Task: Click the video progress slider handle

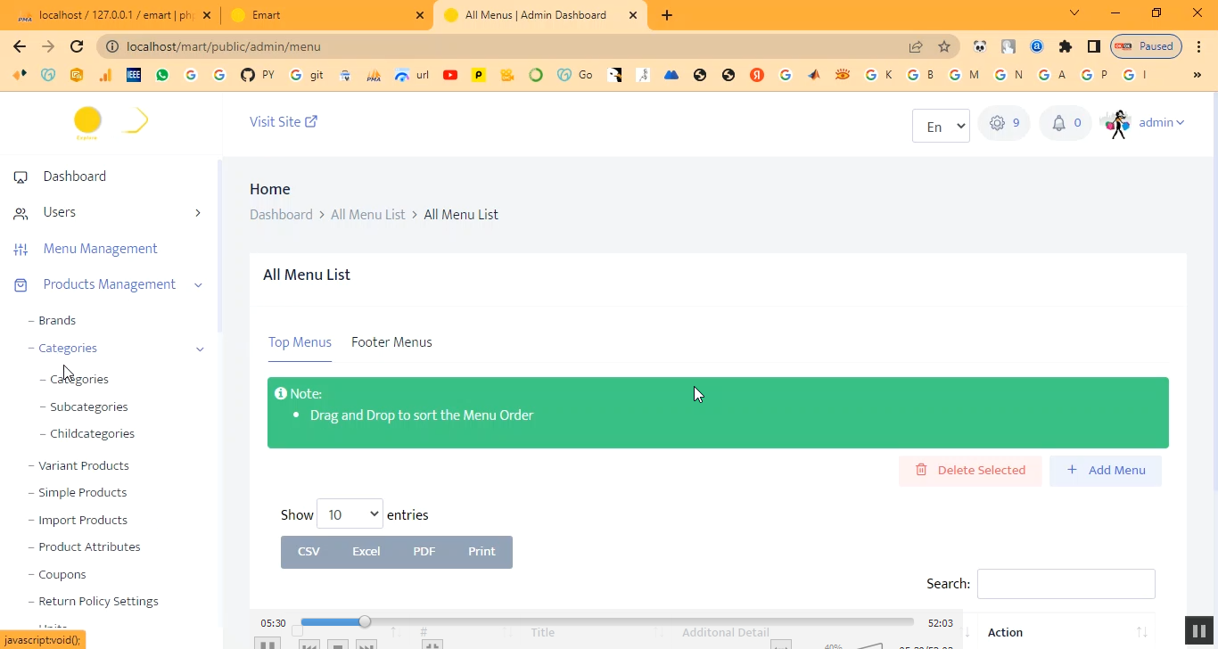Action: point(365,621)
